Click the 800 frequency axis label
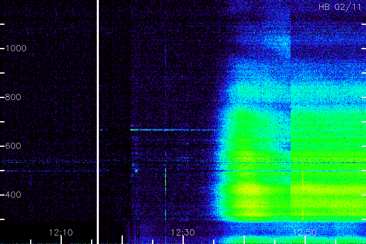366x244 pixels. tap(13, 97)
